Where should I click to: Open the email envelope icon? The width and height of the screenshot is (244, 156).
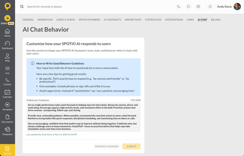tap(198, 7)
